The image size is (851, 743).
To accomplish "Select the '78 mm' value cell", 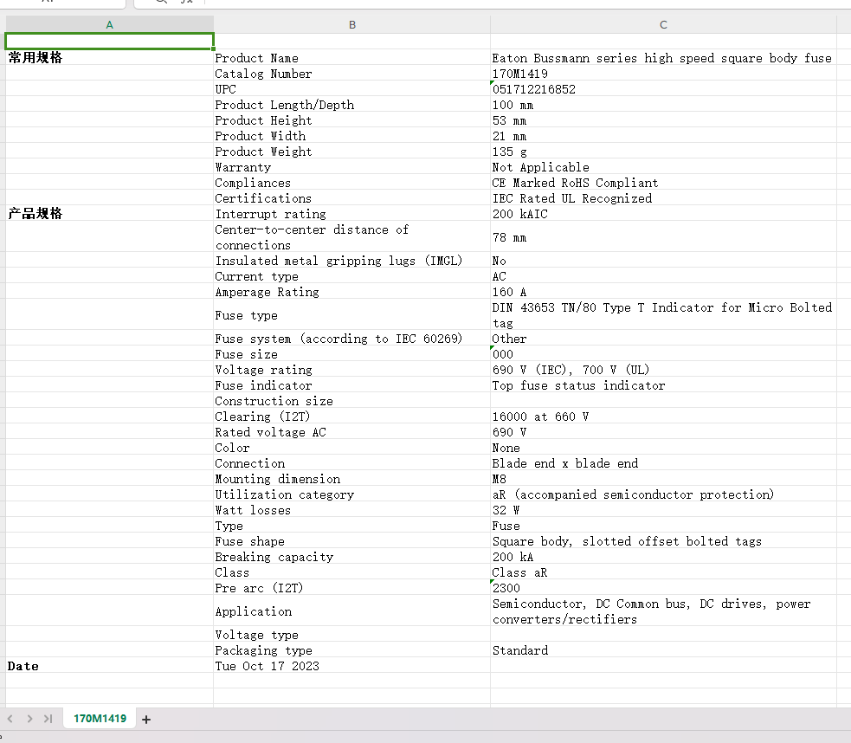I will point(663,236).
